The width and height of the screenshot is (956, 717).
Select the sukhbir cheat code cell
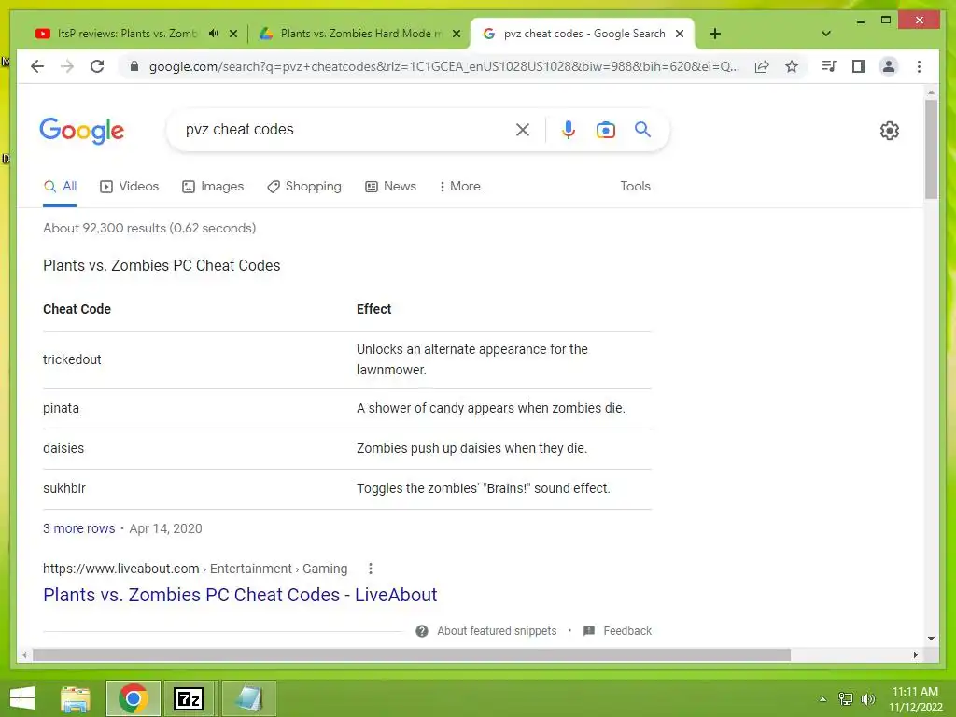click(x=64, y=489)
